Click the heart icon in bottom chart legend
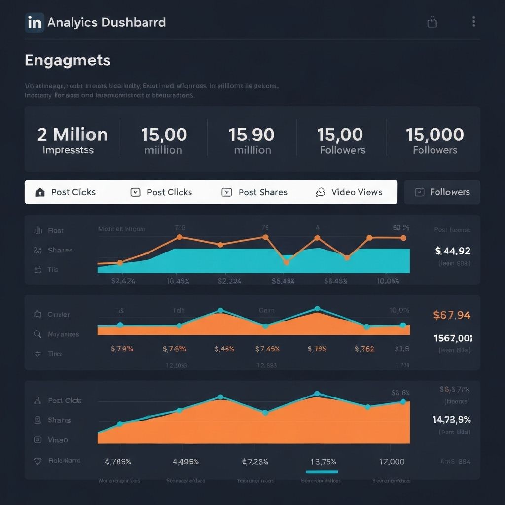The width and height of the screenshot is (505, 505). coord(37,461)
